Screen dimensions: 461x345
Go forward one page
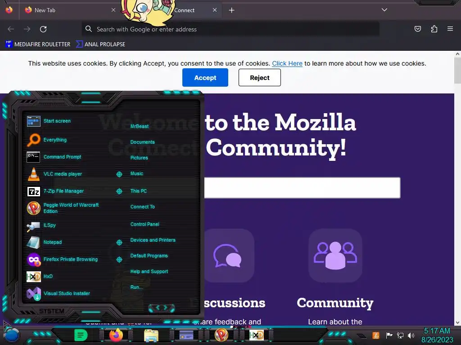(27, 29)
